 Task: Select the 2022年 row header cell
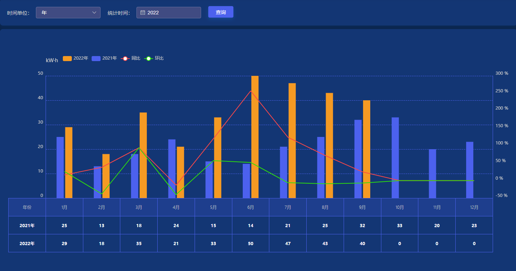pos(27,243)
